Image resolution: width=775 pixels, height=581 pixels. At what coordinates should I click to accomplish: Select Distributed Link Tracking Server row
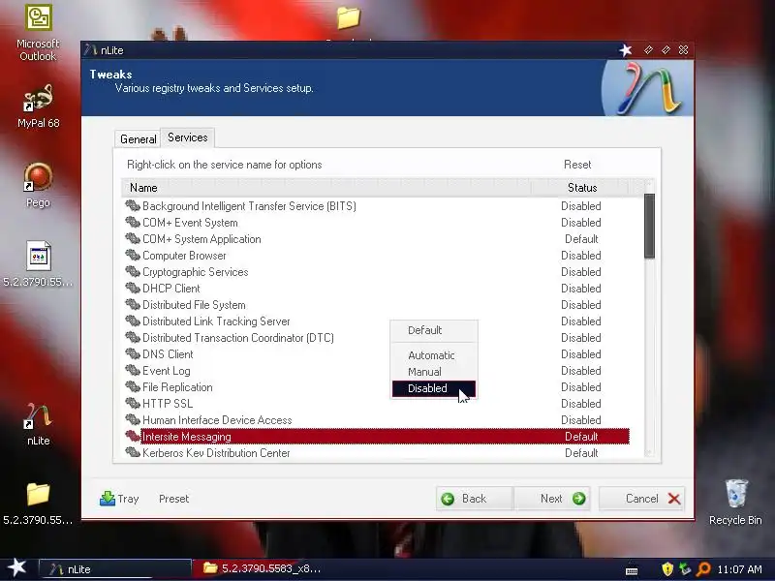tap(376, 321)
